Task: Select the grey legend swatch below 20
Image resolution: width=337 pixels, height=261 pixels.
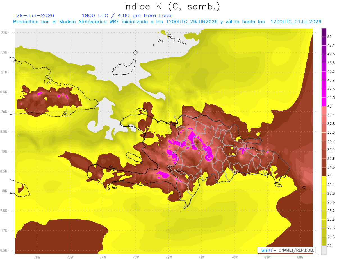Action: [x=324, y=250]
